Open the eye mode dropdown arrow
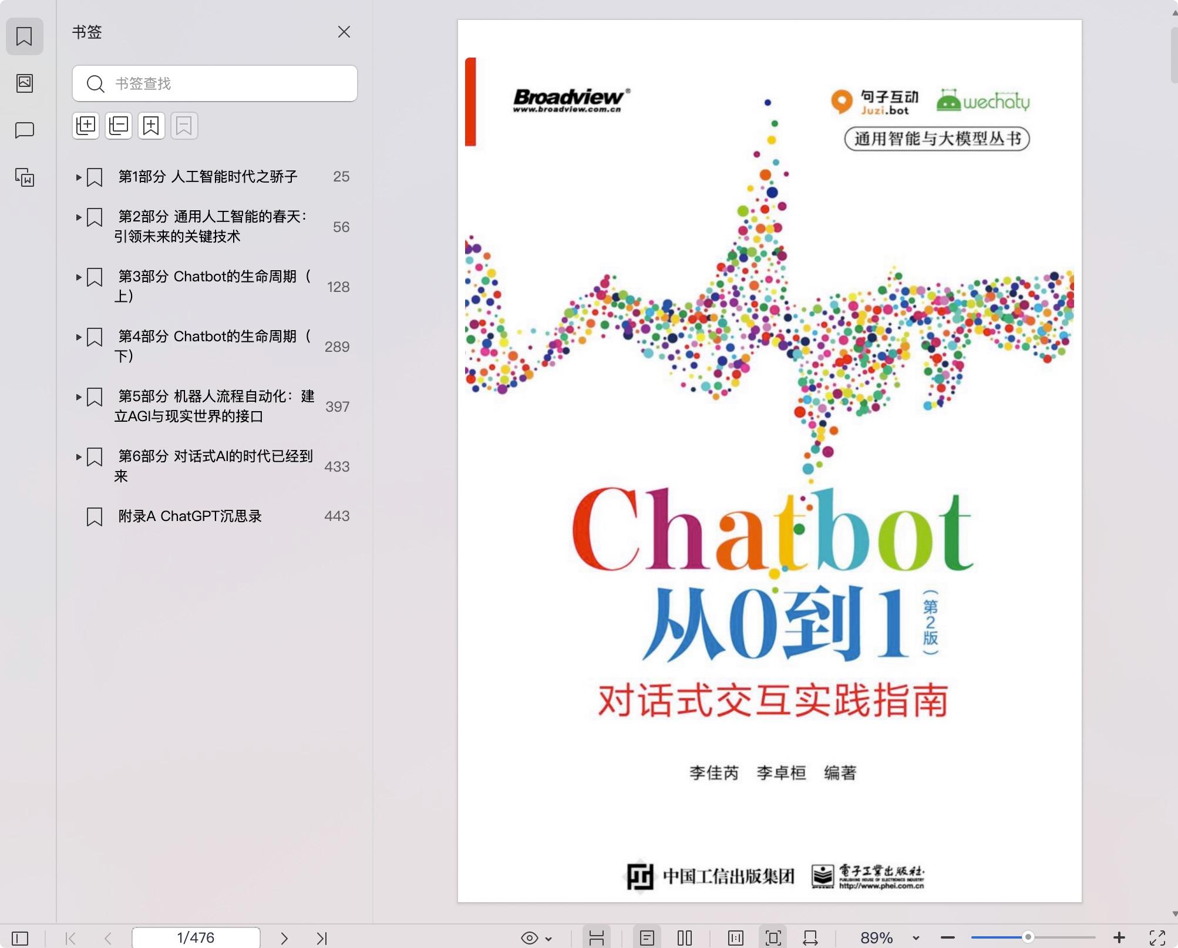1178x948 pixels. [548, 939]
